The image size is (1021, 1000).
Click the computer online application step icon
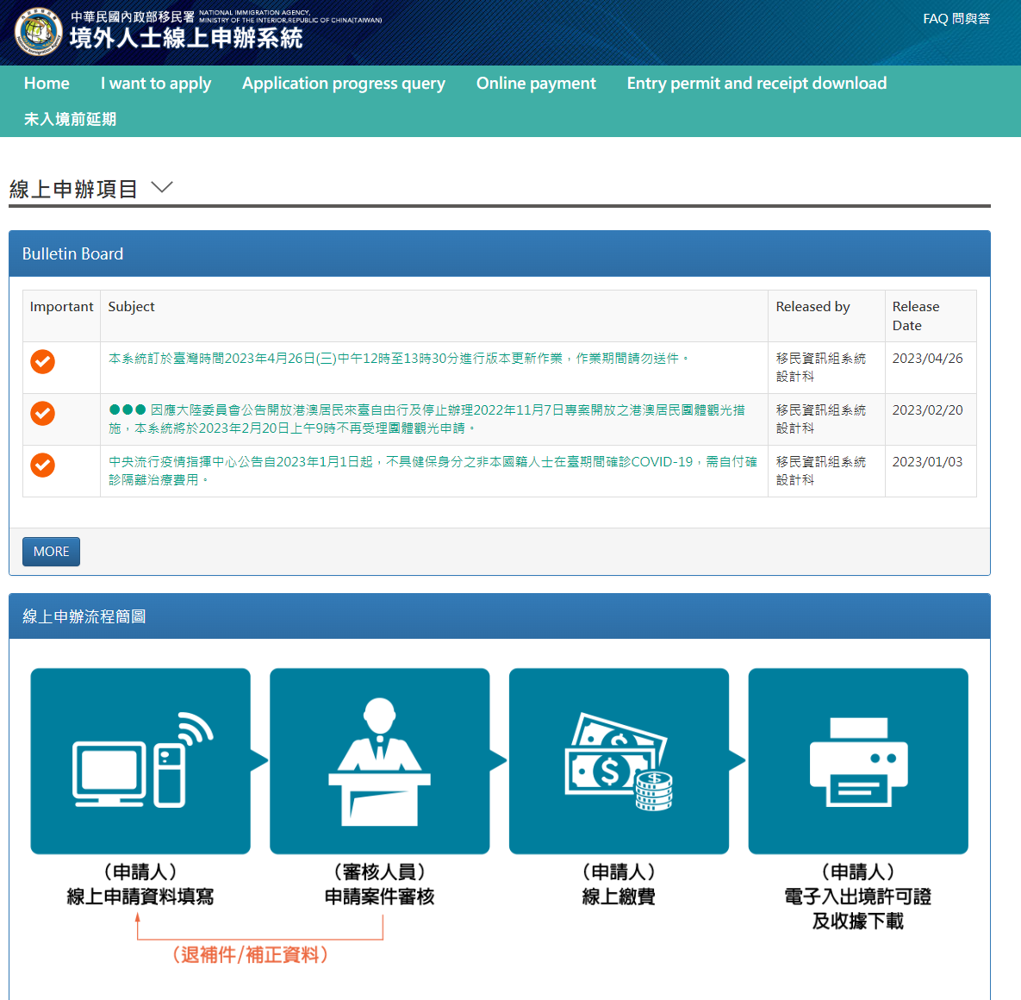(140, 761)
